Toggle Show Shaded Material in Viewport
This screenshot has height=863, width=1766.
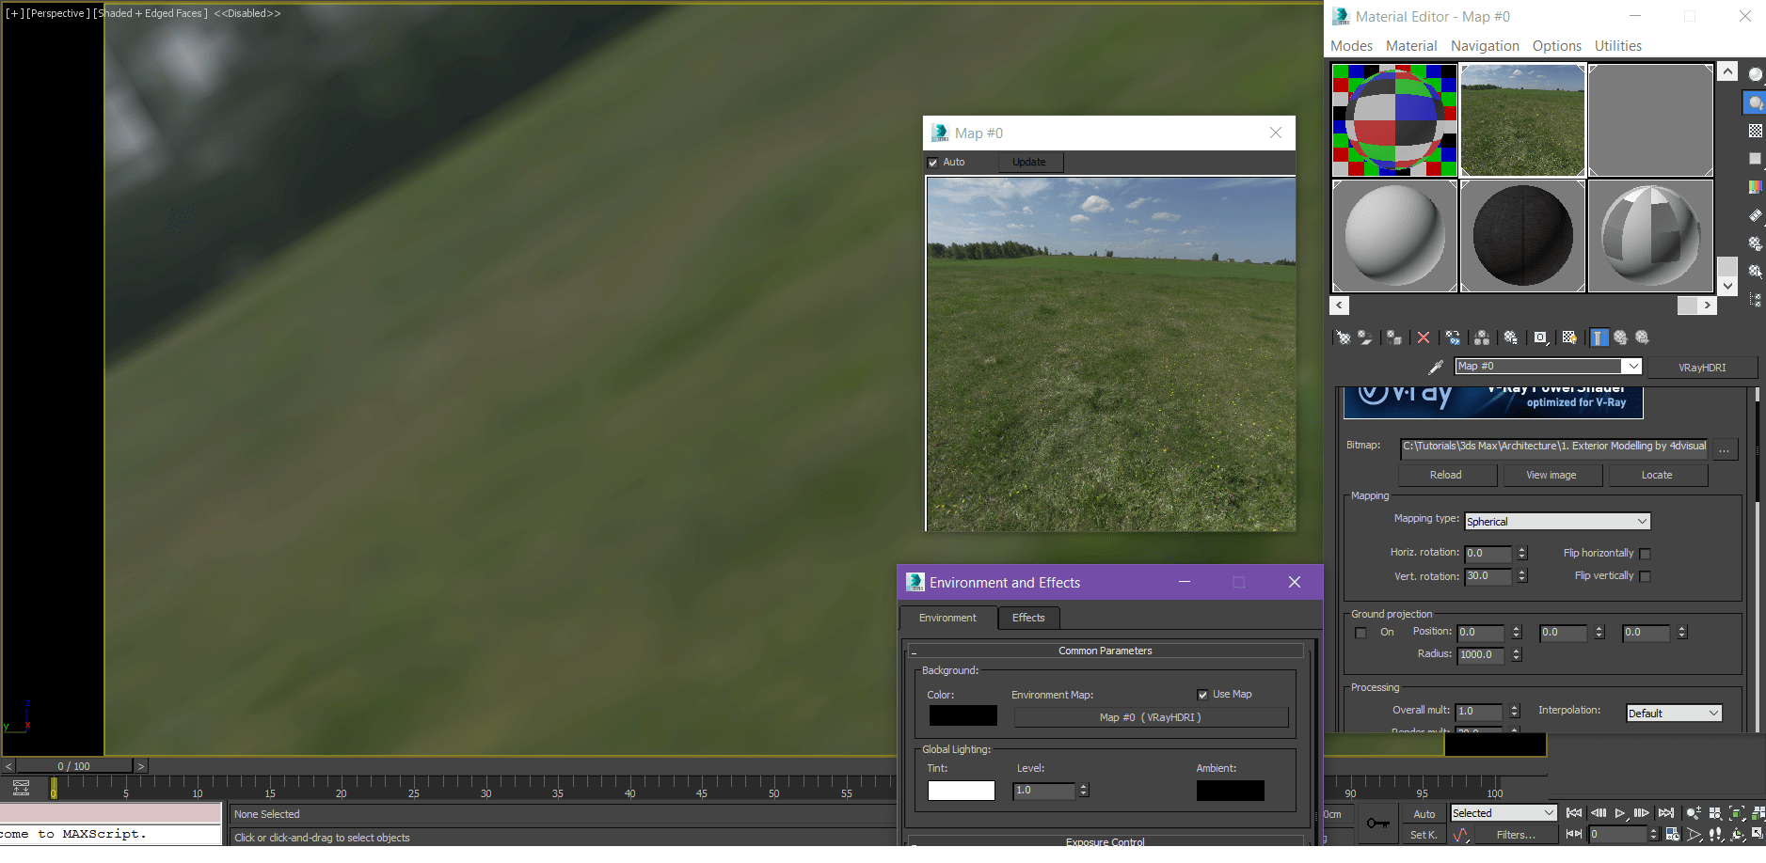pos(1569,337)
